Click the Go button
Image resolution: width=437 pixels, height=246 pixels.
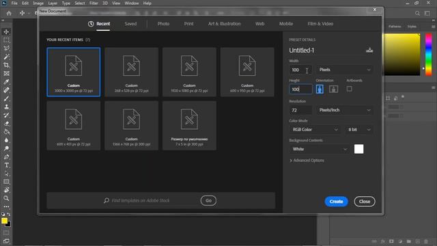coord(208,200)
